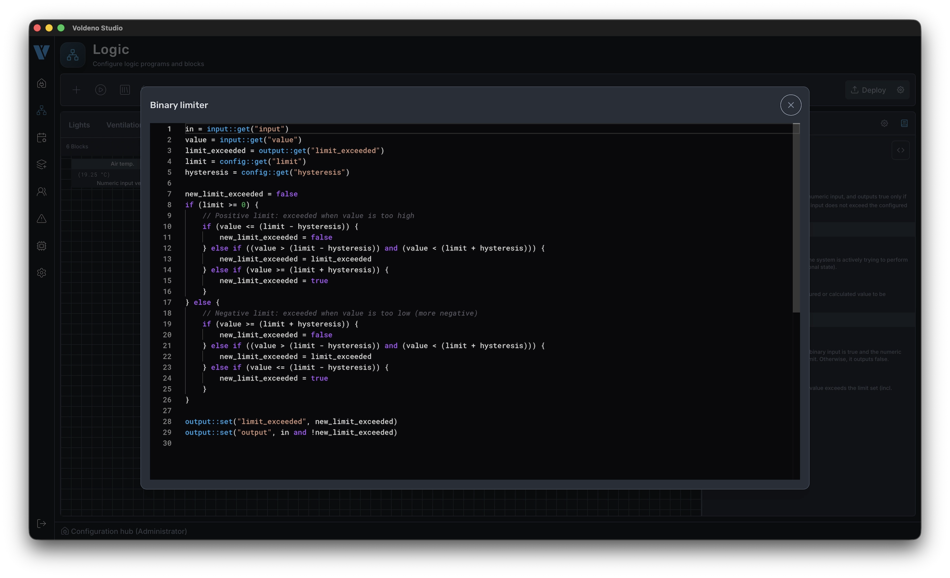The width and height of the screenshot is (950, 578).
Task: Run the logic program via the play icon
Action: (x=101, y=90)
